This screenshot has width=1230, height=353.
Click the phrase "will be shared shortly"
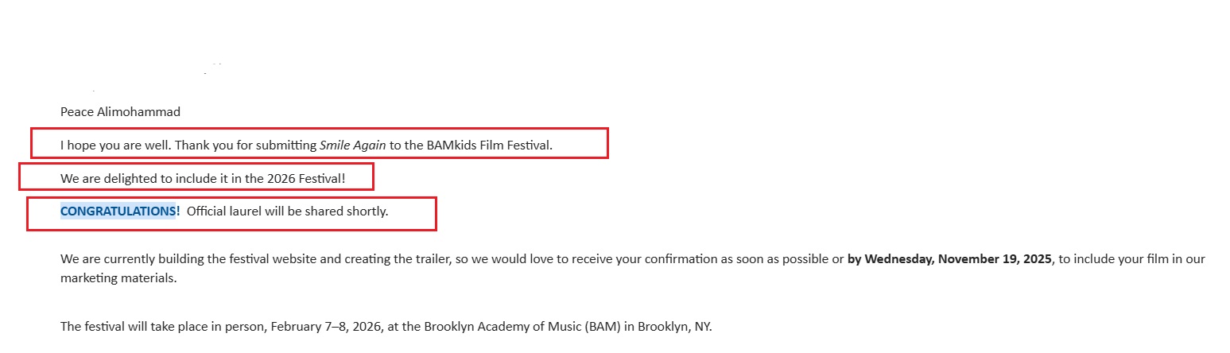point(328,211)
